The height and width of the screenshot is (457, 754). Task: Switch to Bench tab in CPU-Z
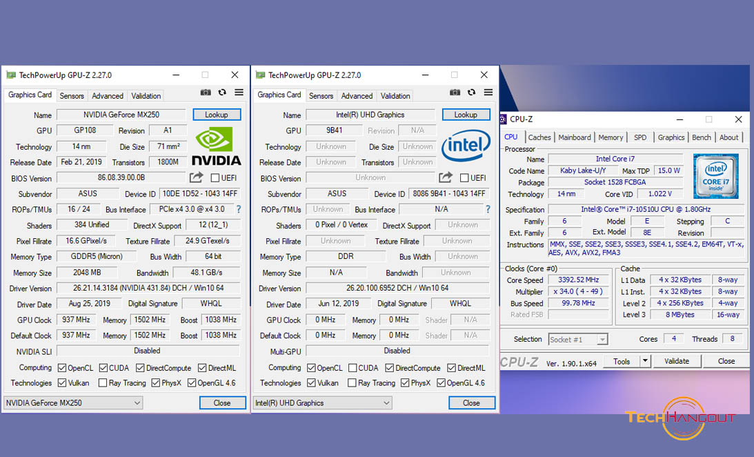pyautogui.click(x=702, y=137)
